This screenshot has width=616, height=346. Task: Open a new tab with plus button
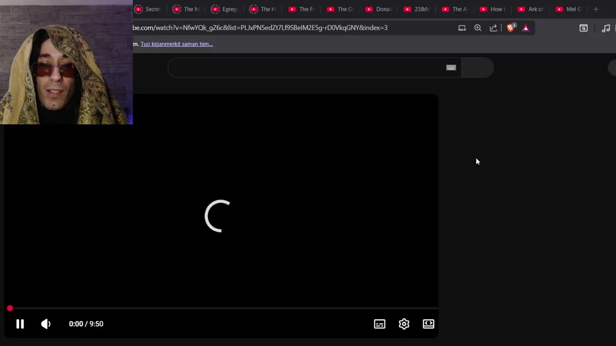[596, 9]
